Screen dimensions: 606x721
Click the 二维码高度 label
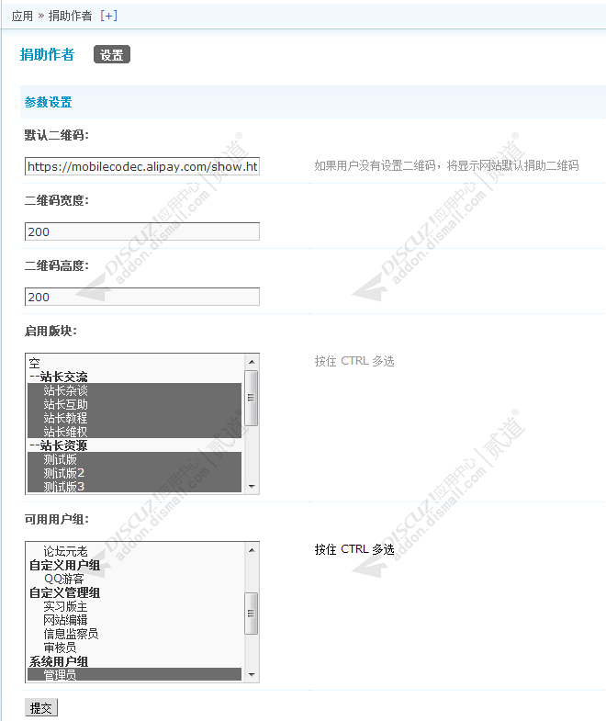[x=57, y=265]
